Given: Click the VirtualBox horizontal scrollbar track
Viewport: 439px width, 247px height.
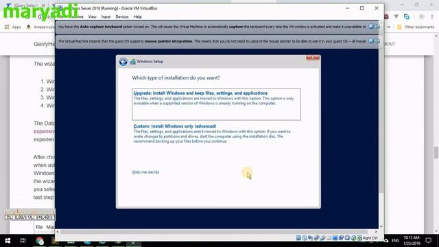Looking at the screenshot, I should [x=214, y=232].
